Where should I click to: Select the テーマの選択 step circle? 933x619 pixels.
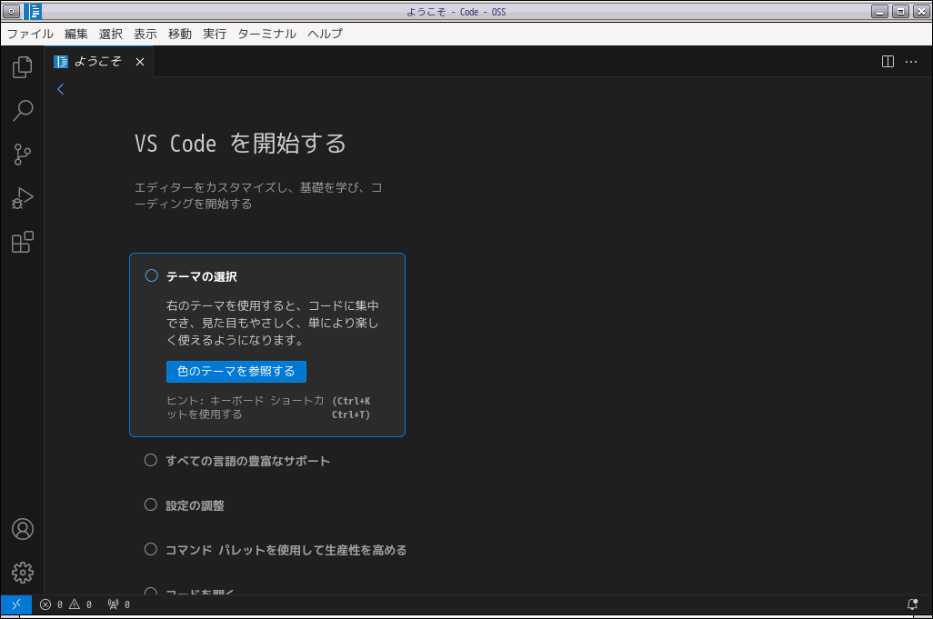click(x=152, y=276)
